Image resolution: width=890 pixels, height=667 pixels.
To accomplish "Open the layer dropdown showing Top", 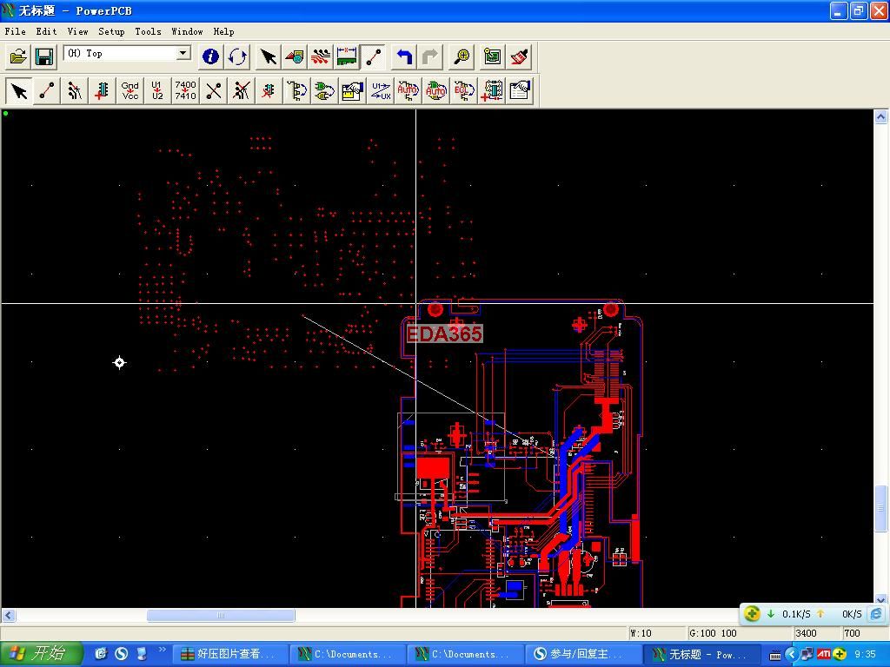I will tap(183, 53).
